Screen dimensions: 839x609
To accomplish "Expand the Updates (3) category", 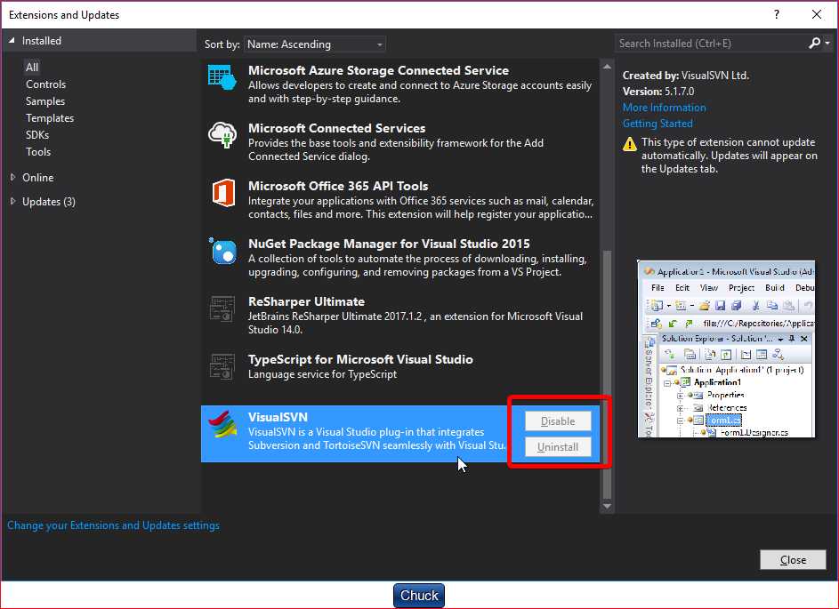I will [12, 201].
